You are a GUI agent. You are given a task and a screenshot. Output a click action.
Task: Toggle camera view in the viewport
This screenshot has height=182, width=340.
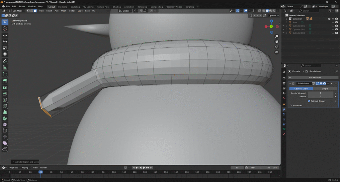277,47
